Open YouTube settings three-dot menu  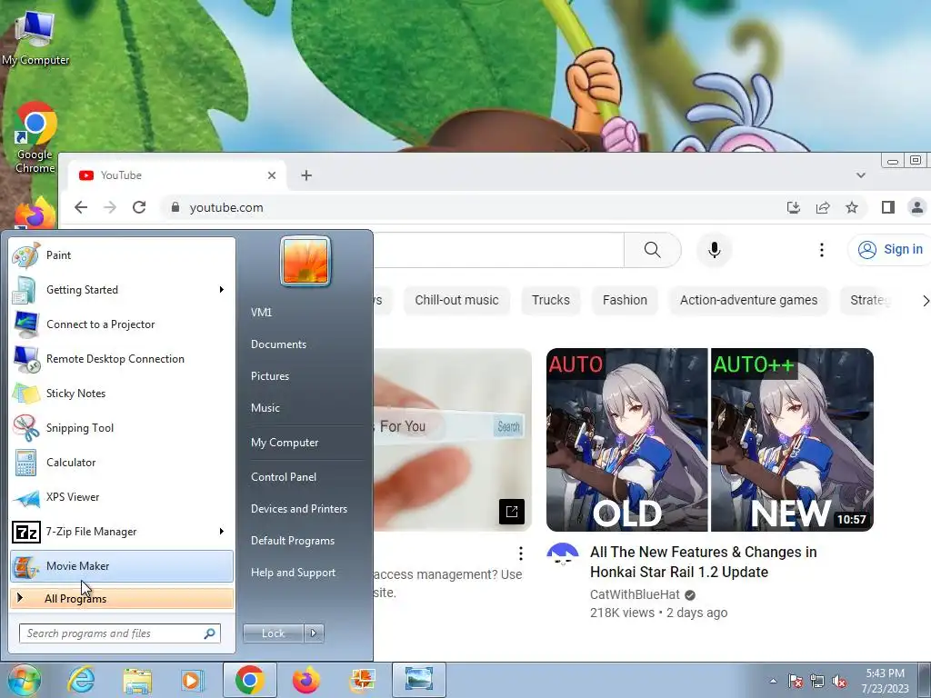click(x=822, y=250)
